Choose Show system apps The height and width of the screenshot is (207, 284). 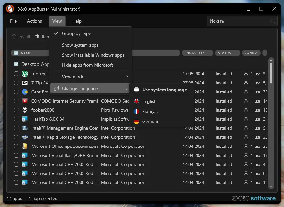click(80, 45)
